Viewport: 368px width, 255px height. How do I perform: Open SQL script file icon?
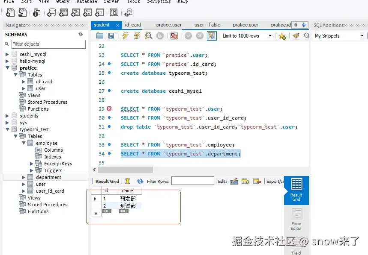tap(22, 13)
